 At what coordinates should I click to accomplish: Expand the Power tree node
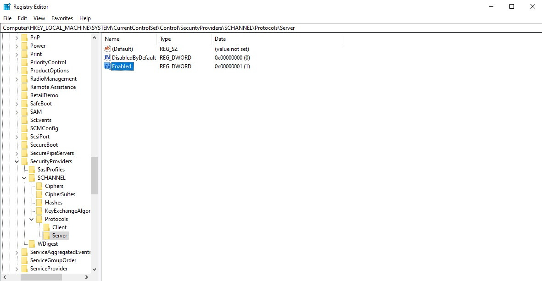pyautogui.click(x=17, y=46)
